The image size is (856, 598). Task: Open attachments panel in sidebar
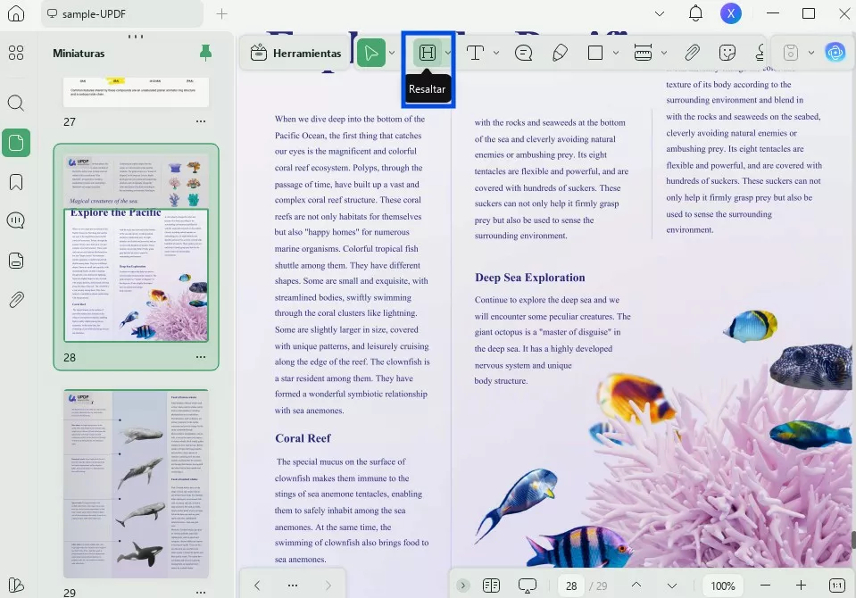16,300
